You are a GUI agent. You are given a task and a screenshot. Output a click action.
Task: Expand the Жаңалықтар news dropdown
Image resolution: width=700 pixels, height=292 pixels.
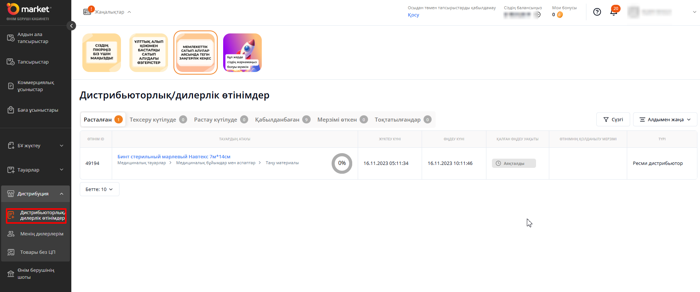[x=129, y=12]
